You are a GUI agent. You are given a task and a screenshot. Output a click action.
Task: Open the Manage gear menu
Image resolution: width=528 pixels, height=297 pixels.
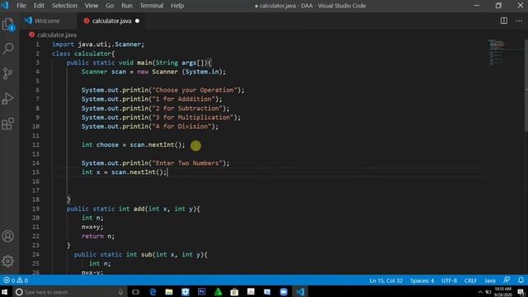pos(7,261)
